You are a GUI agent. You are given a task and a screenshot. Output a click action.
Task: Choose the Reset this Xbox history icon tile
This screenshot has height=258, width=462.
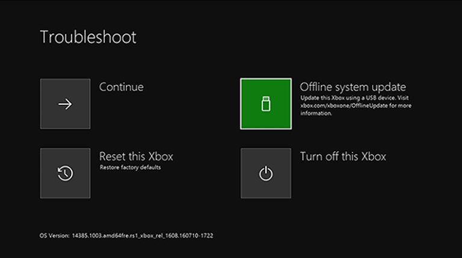click(x=65, y=173)
